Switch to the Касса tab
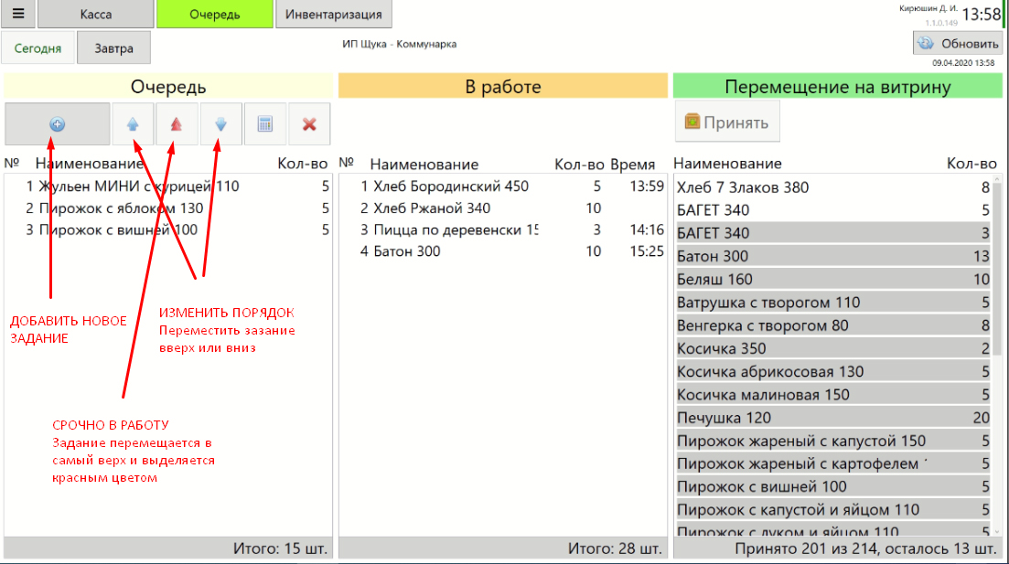 [x=96, y=15]
